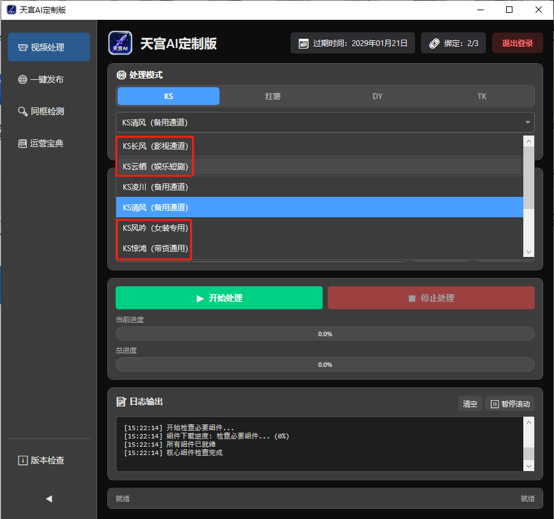554x519 pixels.
Task: Click the calendar icon beside 过期时间
Action: click(x=304, y=43)
